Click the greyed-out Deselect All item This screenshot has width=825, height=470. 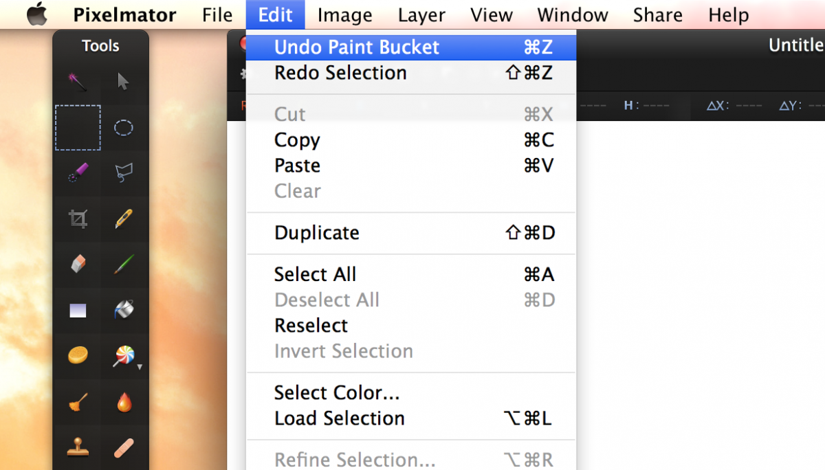click(x=411, y=300)
